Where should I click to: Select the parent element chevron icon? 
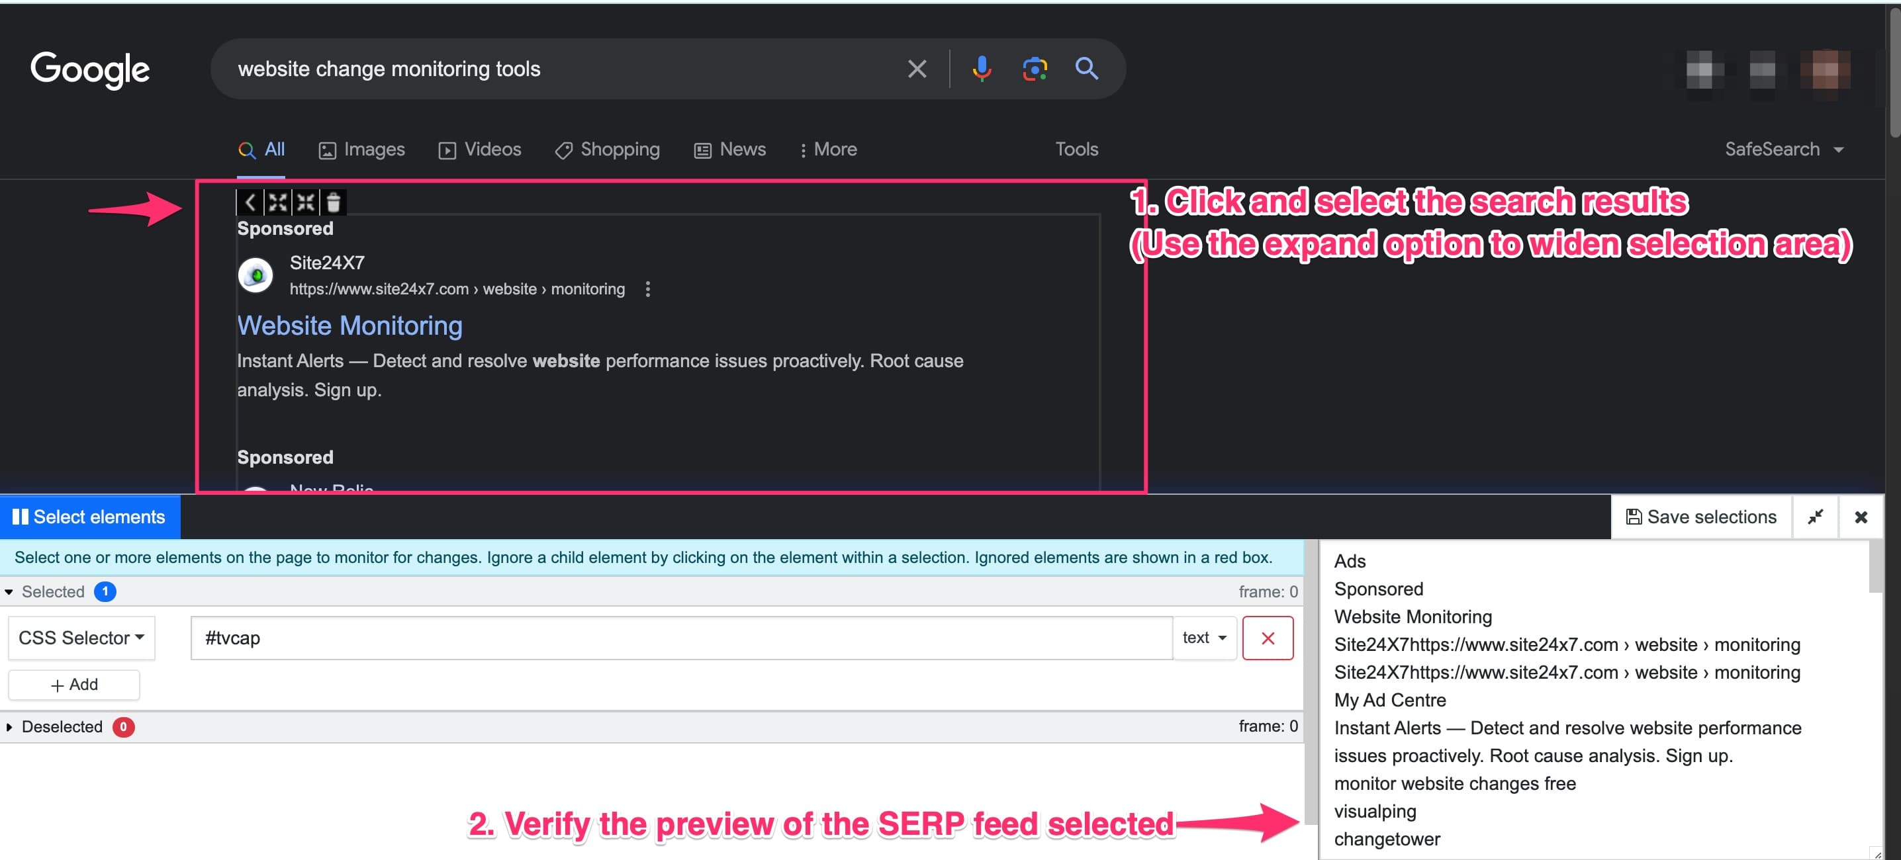[x=250, y=202]
